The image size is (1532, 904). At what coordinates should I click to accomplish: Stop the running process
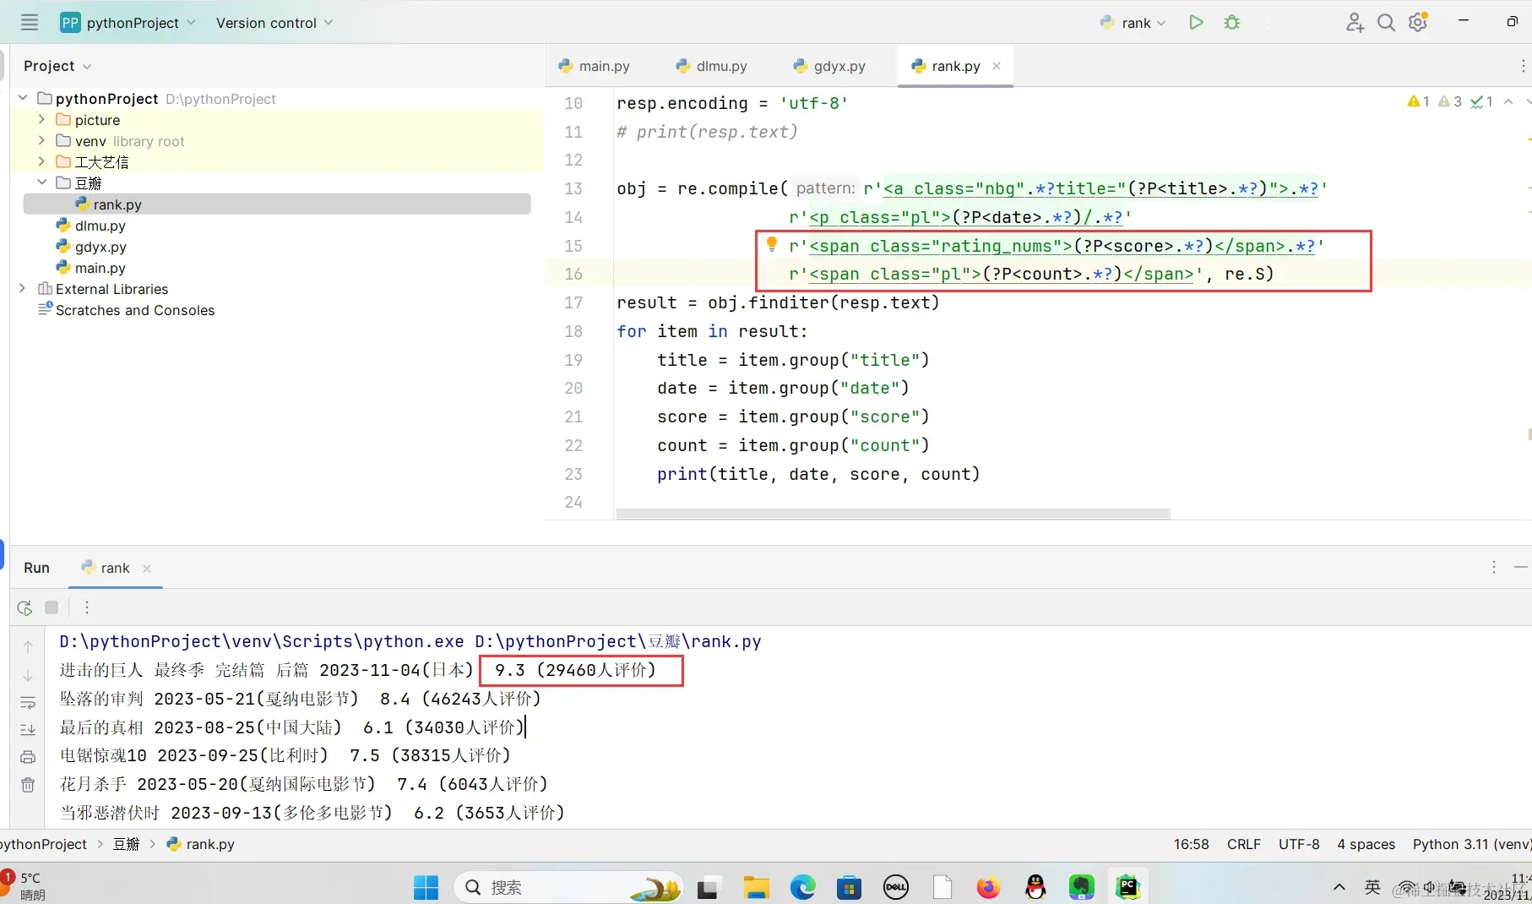(52, 607)
